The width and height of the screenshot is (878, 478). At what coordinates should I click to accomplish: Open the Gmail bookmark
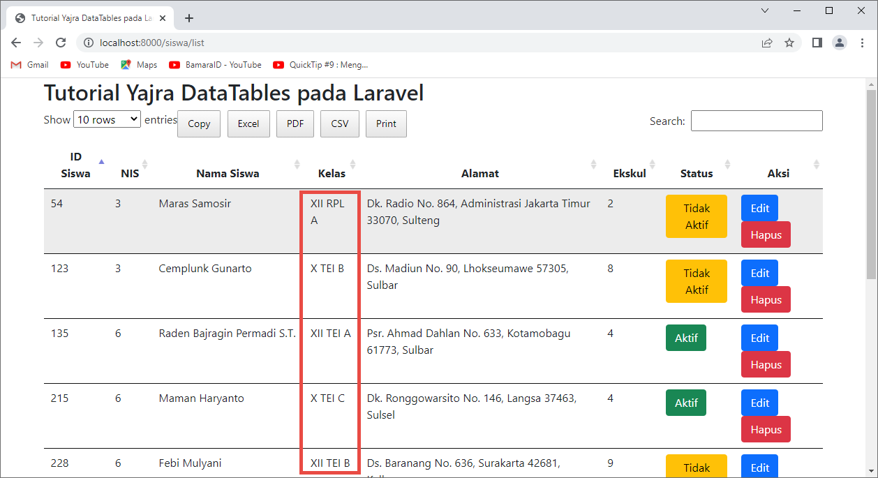coord(30,65)
